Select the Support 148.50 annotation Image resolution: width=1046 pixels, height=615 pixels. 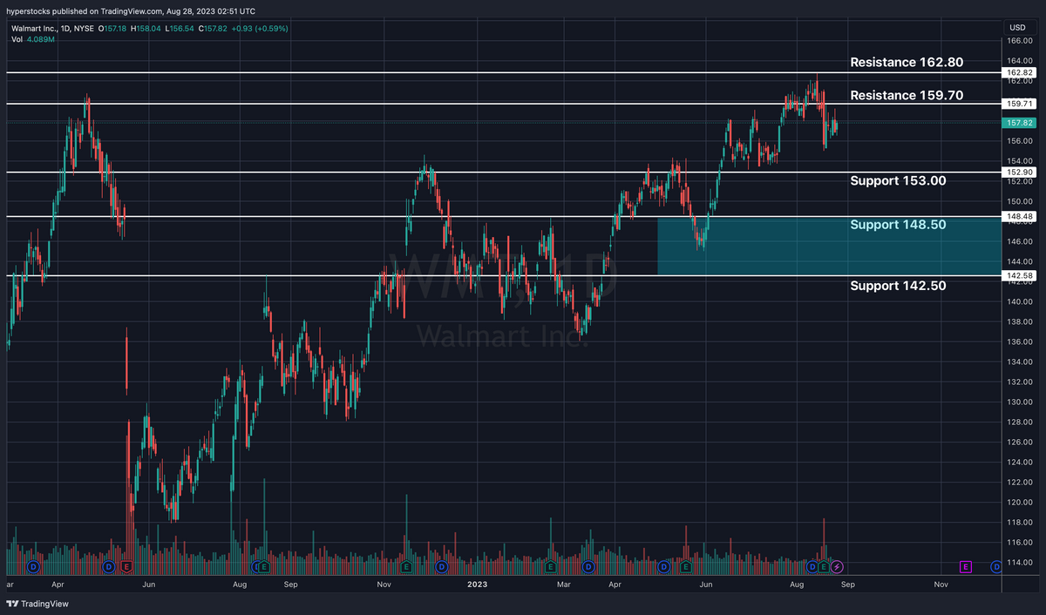(x=898, y=225)
